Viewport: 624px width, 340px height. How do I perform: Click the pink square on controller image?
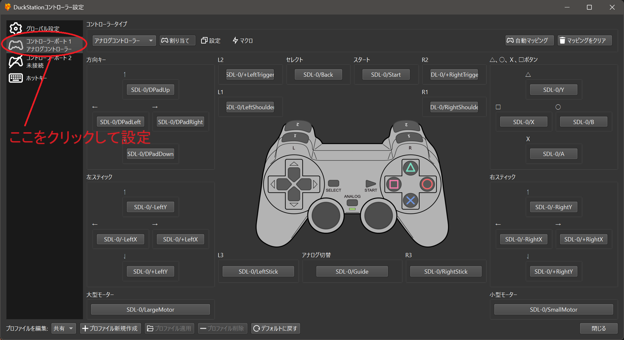click(394, 184)
